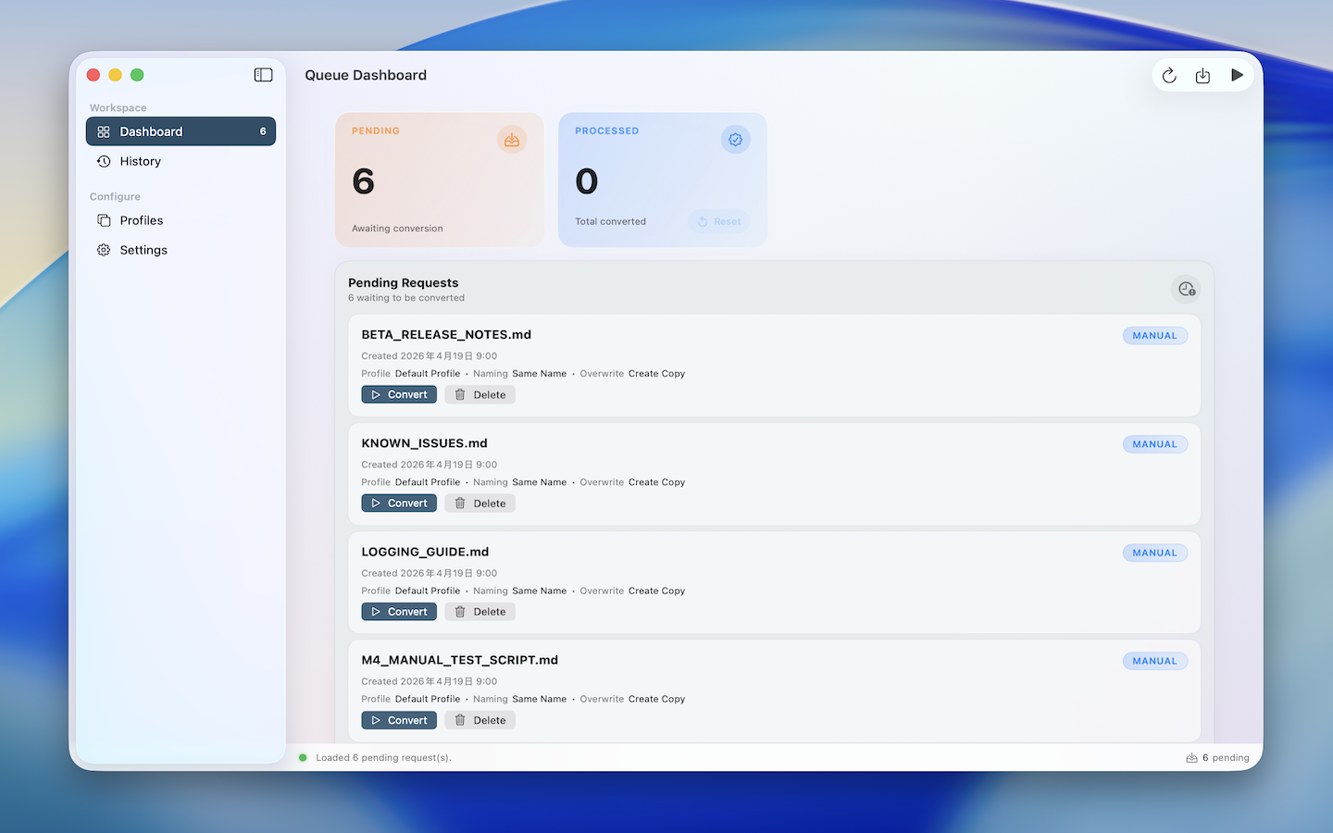Click the Settings gear icon

[104, 250]
